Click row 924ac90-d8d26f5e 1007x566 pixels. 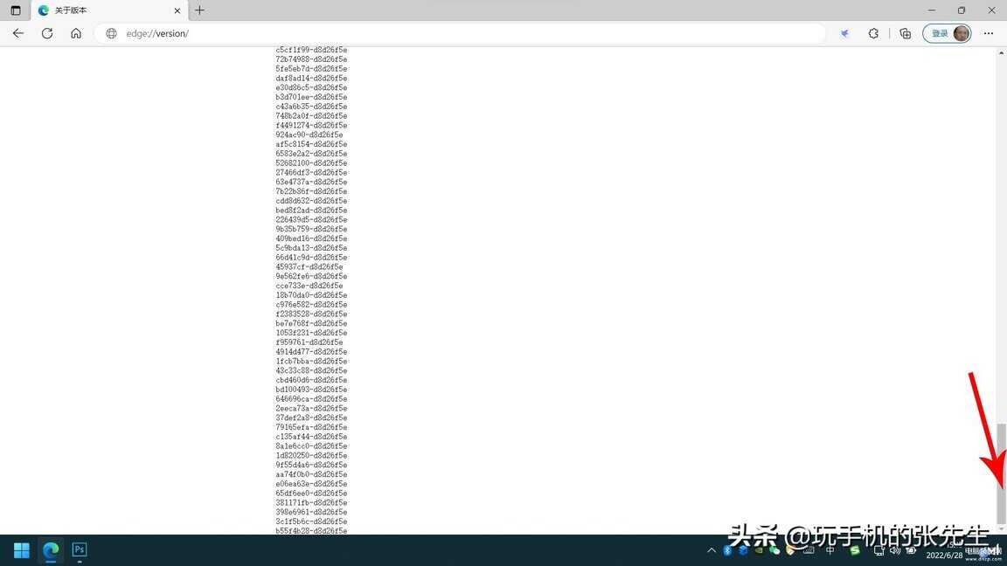point(309,135)
